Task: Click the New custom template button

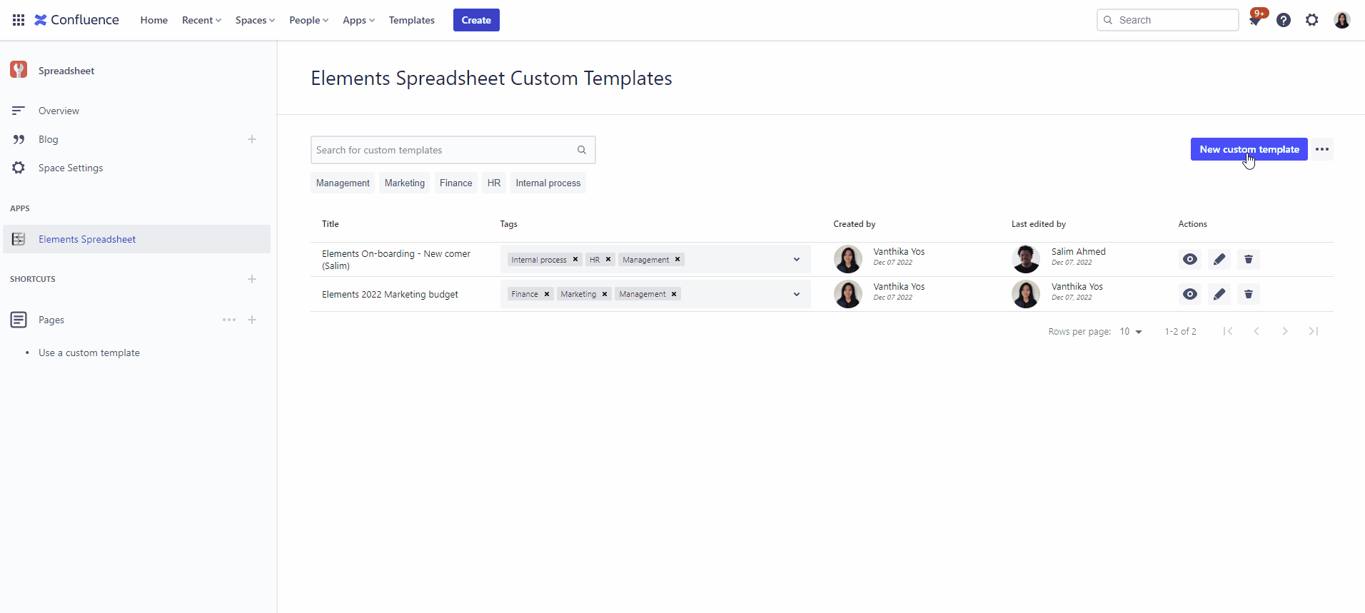Action: pos(1249,149)
